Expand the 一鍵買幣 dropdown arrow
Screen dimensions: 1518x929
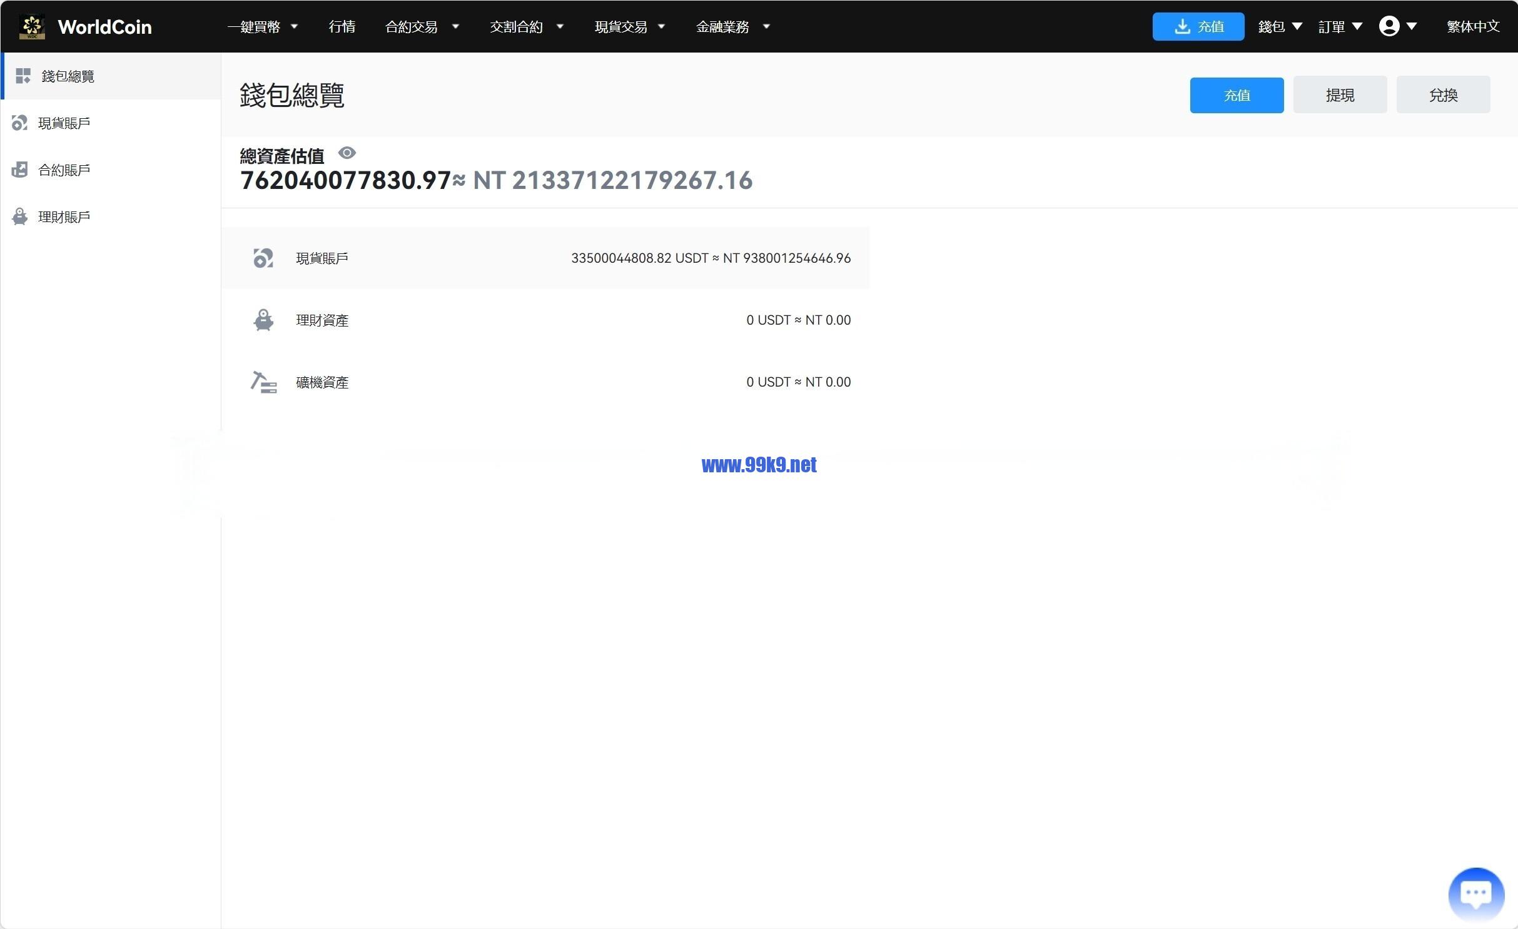294,26
